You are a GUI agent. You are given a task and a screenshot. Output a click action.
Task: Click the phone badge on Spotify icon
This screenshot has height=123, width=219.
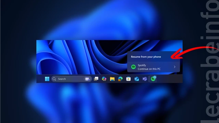[x=155, y=77]
